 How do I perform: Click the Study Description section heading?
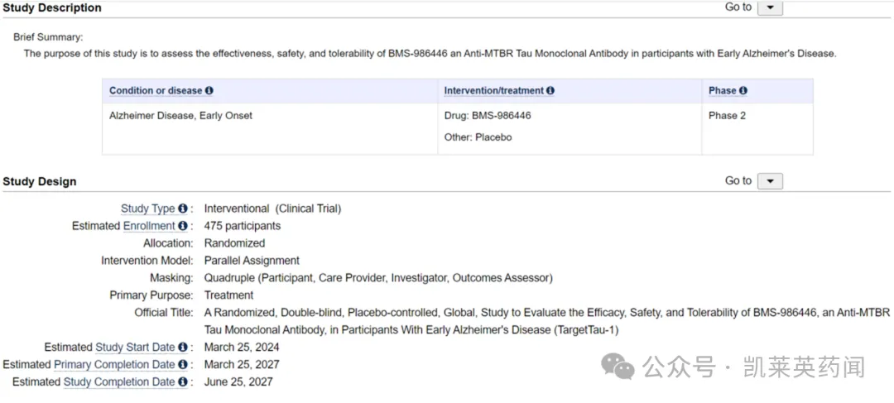point(52,7)
